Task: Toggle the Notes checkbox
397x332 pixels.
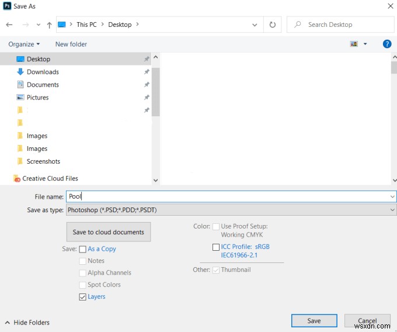Action: (x=82, y=261)
